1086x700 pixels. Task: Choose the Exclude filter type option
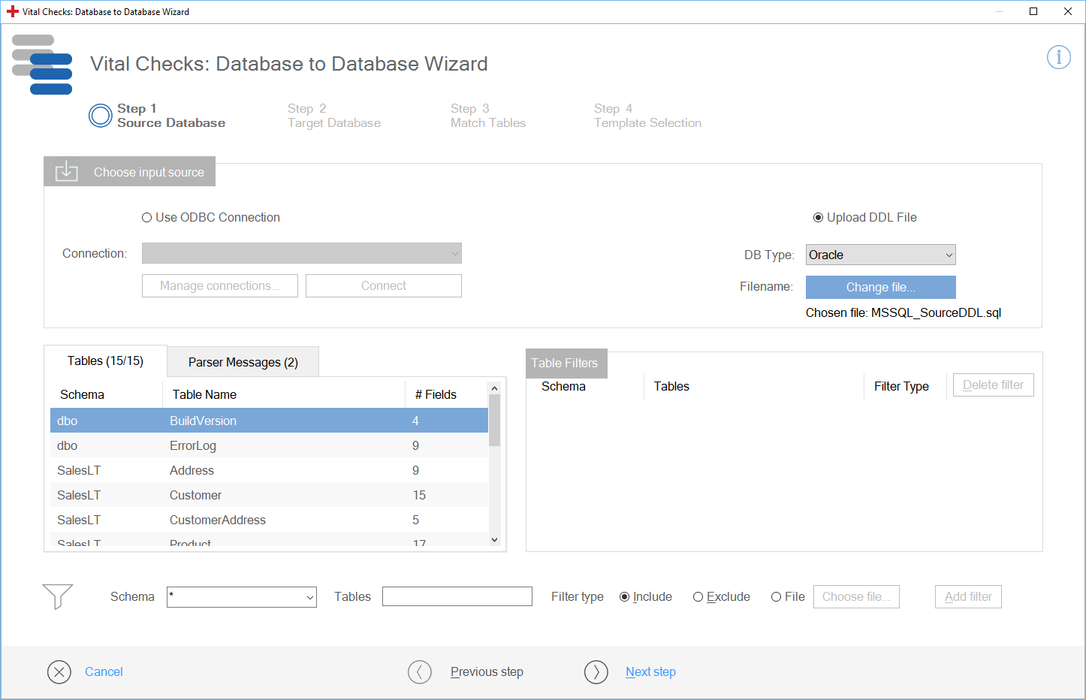pyautogui.click(x=698, y=597)
